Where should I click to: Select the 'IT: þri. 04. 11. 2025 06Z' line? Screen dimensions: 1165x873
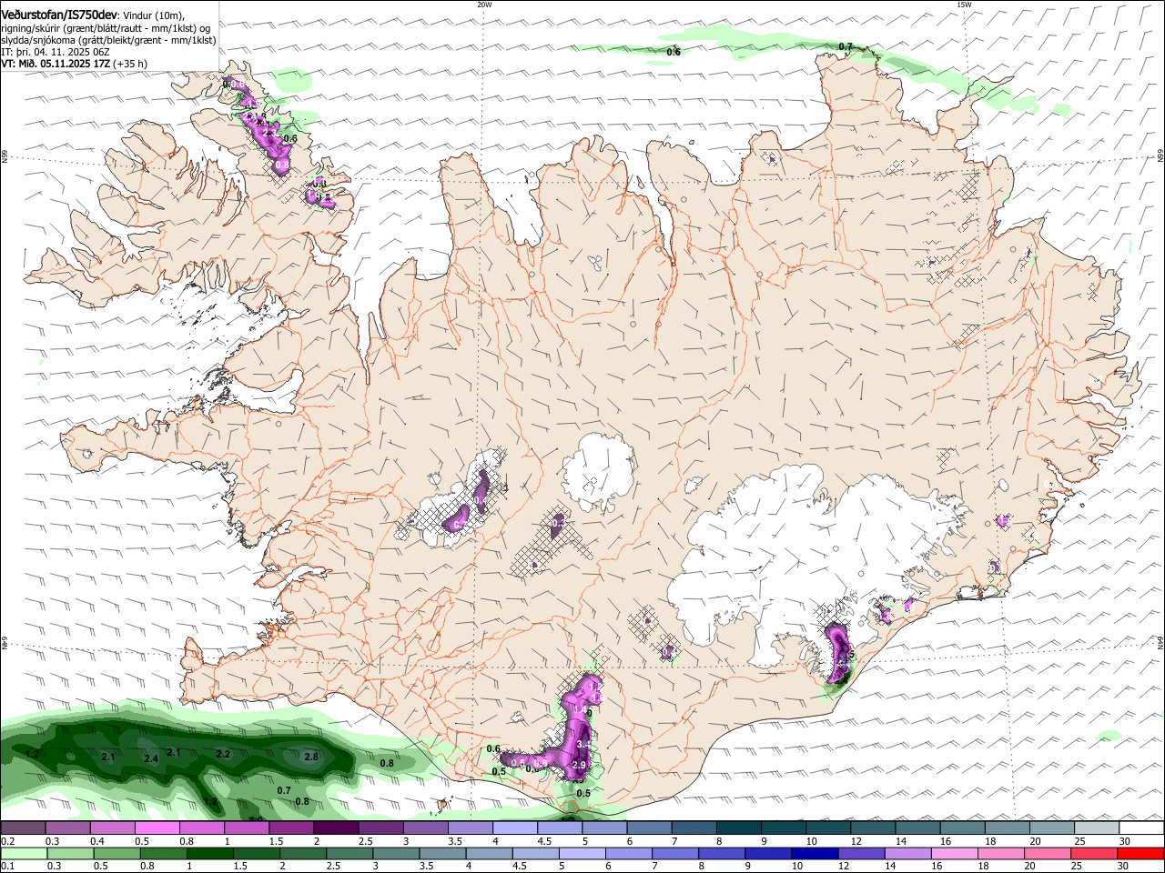pyautogui.click(x=55, y=52)
